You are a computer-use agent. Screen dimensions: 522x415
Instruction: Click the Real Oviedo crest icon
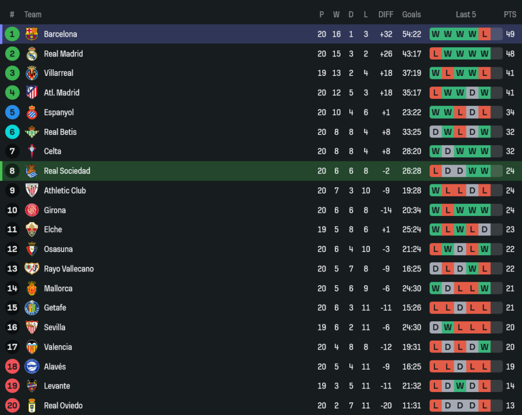click(32, 406)
